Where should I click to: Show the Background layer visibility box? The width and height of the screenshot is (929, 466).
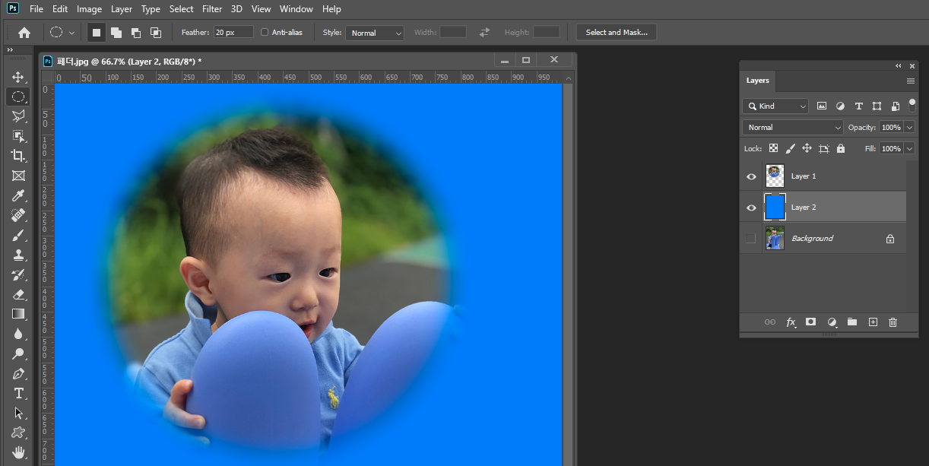tap(751, 239)
